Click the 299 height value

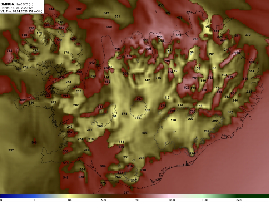215,121
